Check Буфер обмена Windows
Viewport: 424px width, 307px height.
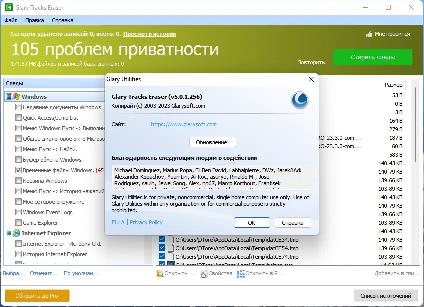coord(18,160)
